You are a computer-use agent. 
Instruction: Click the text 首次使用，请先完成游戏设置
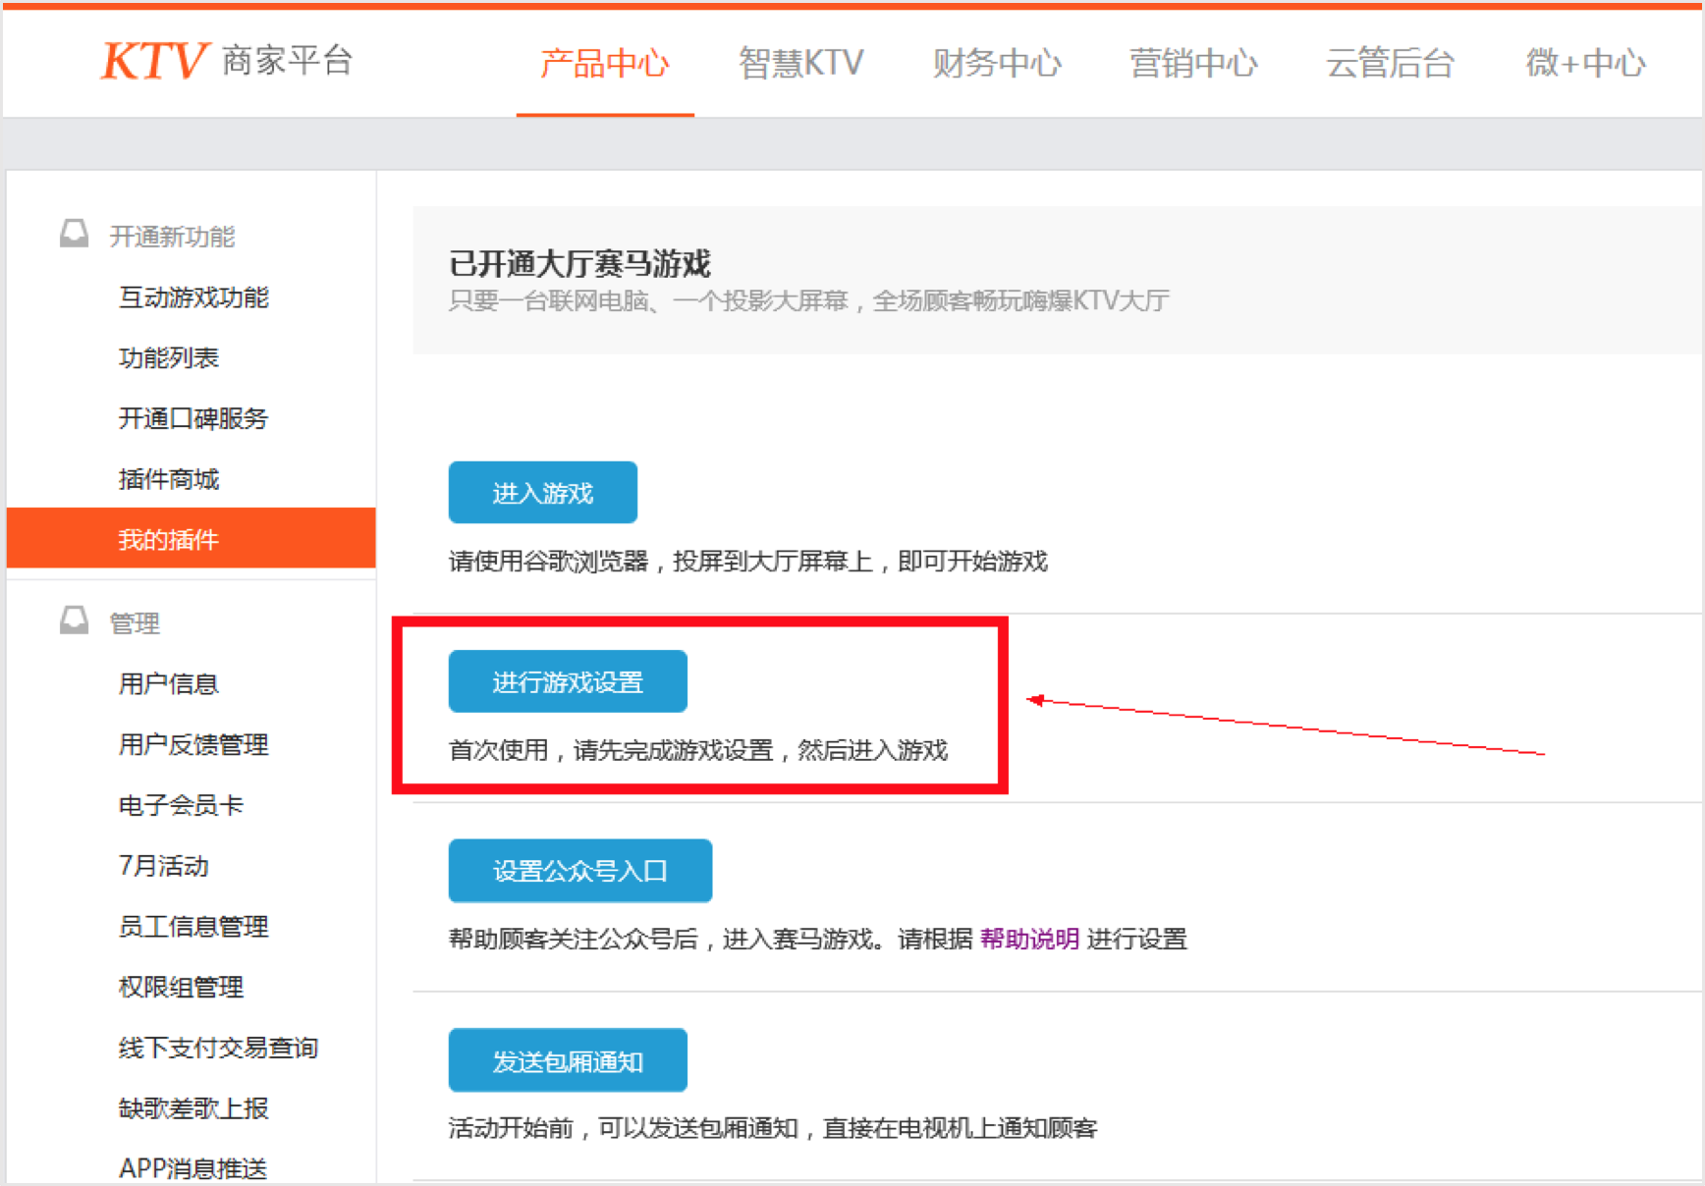611,751
